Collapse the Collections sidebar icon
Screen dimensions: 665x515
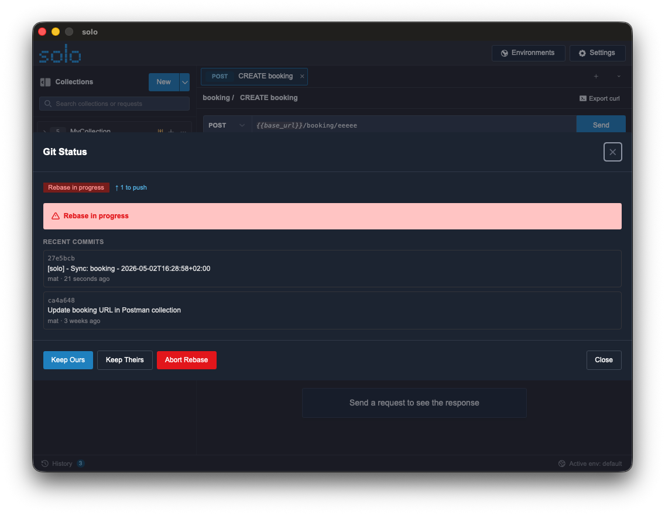click(46, 83)
